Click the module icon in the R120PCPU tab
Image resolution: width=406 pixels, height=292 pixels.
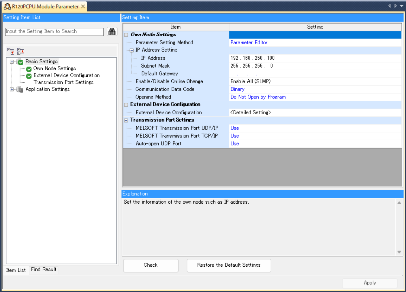(x=7, y=6)
